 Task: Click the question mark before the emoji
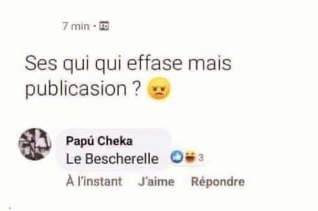pyautogui.click(x=138, y=89)
